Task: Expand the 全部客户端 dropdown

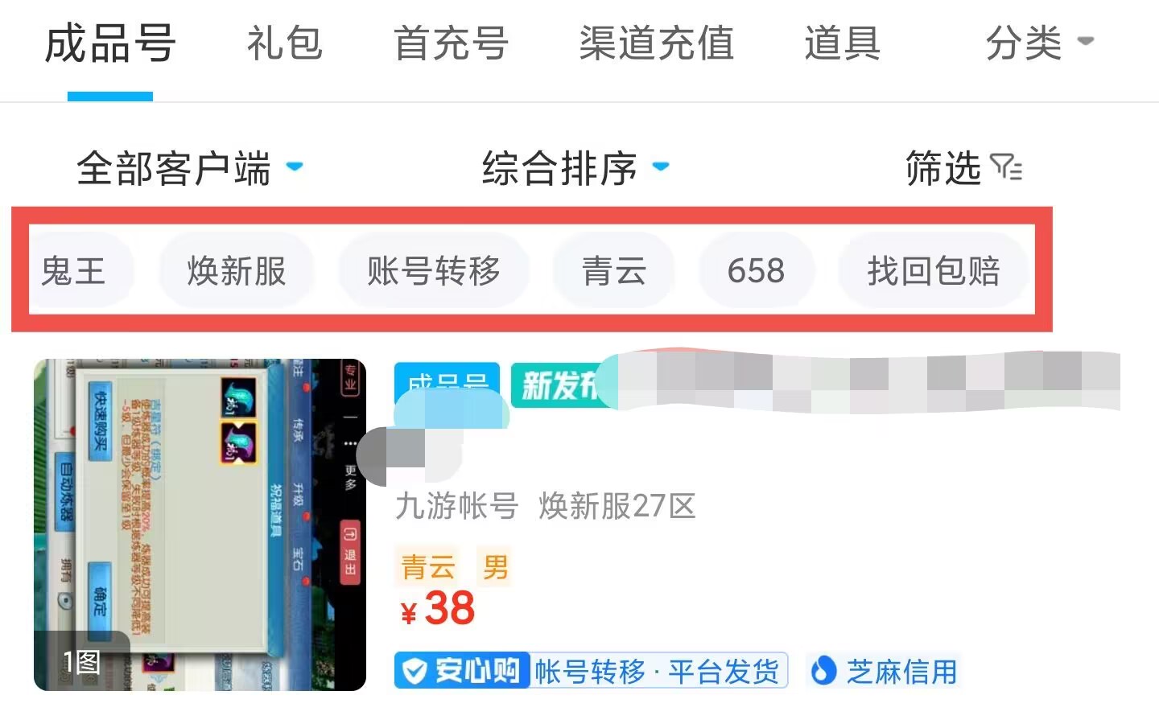Action: tap(189, 168)
